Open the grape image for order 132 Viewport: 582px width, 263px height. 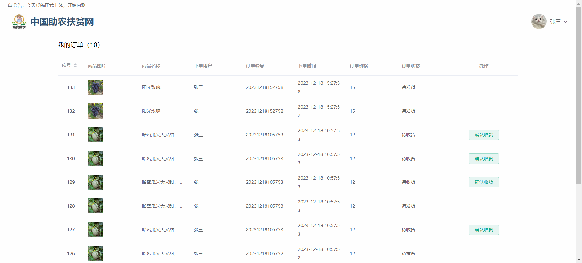(x=95, y=111)
